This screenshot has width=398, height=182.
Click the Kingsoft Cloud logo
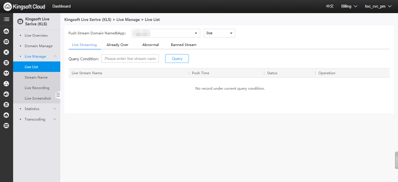point(24,6)
